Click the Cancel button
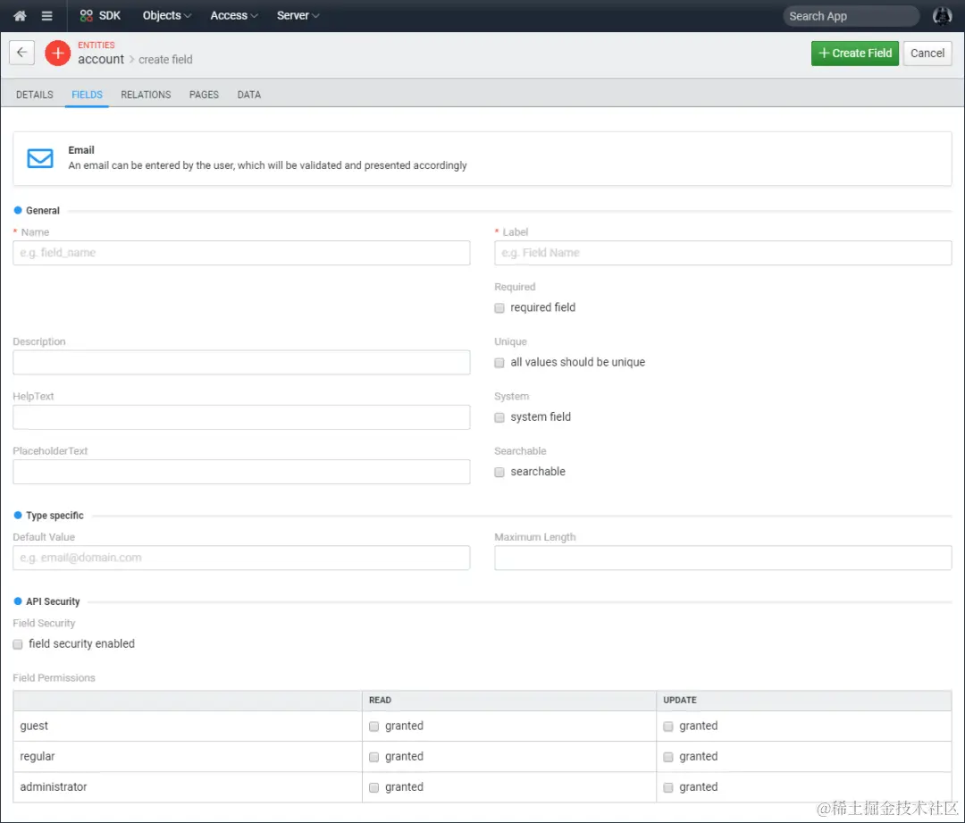 pyautogui.click(x=927, y=53)
